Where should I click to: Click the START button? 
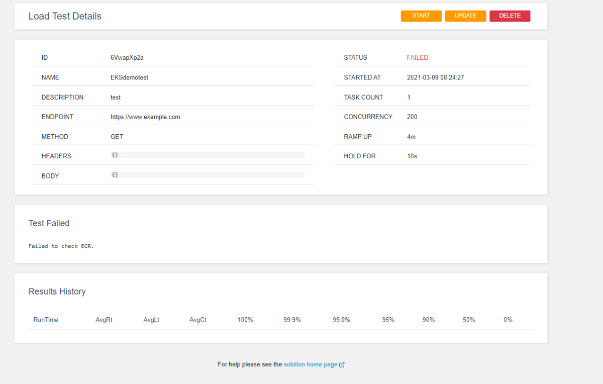pyautogui.click(x=421, y=16)
